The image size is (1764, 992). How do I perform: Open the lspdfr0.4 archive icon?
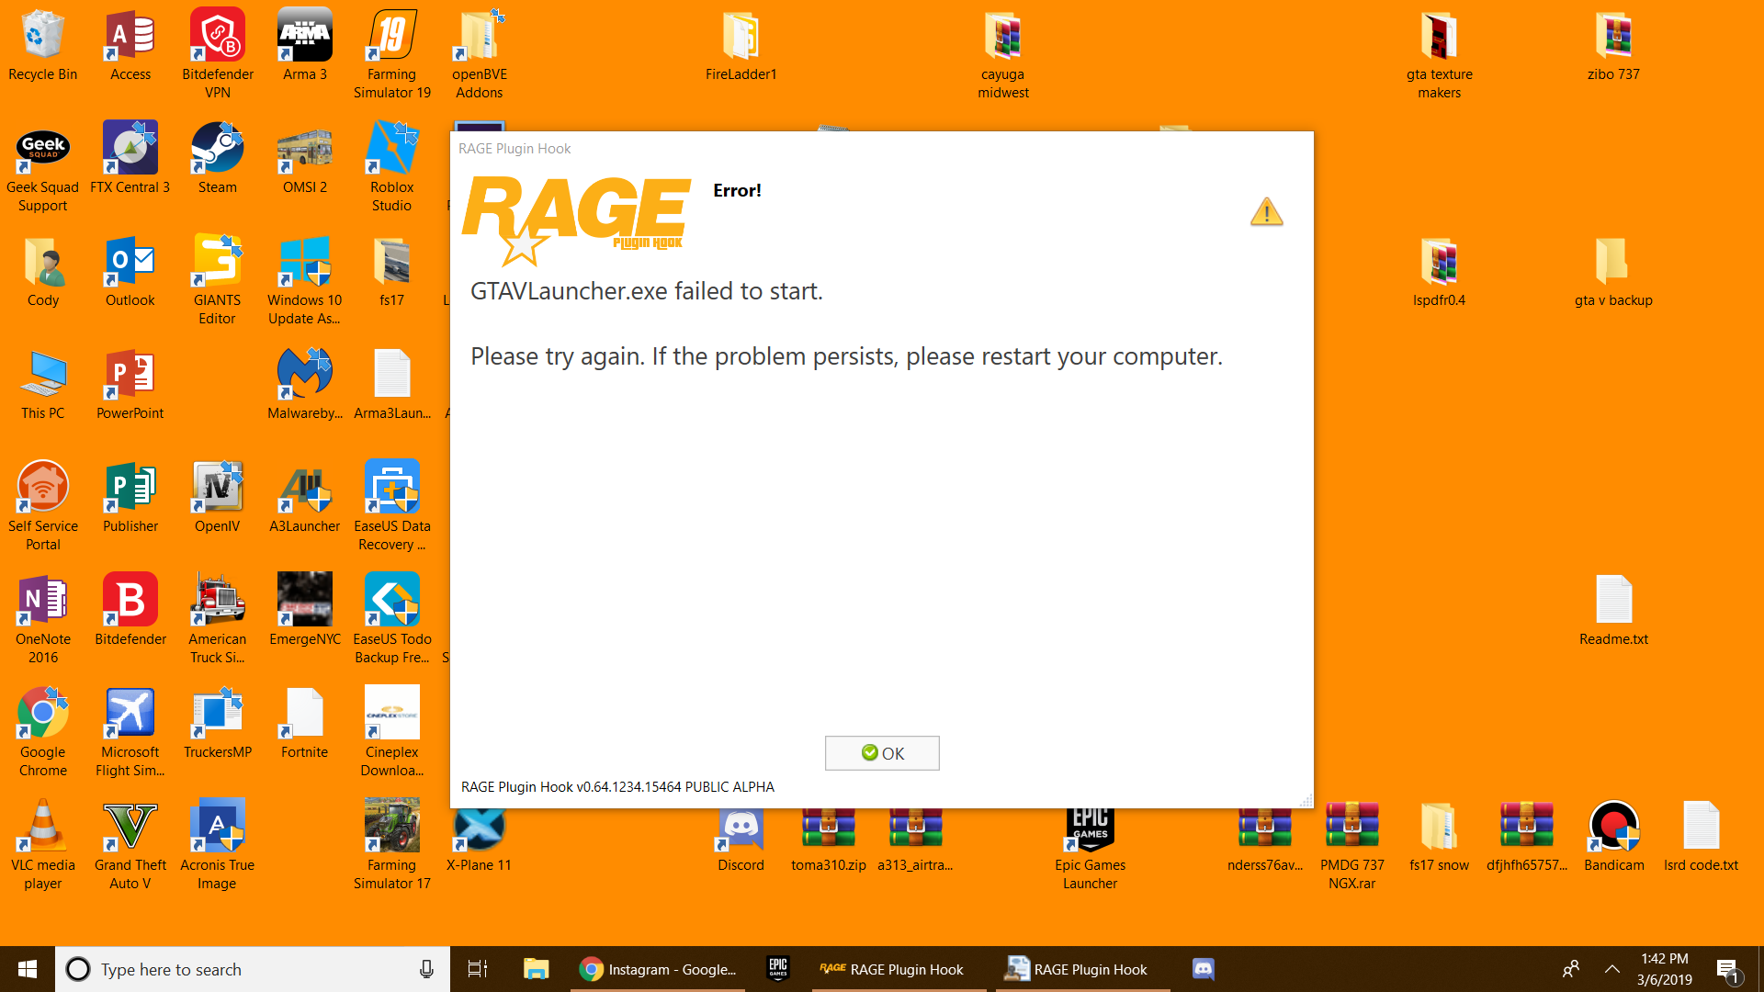(x=1439, y=263)
